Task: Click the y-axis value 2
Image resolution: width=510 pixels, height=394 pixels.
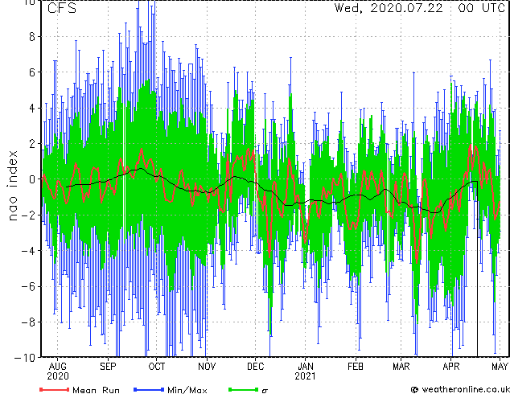Action: tap(32, 144)
